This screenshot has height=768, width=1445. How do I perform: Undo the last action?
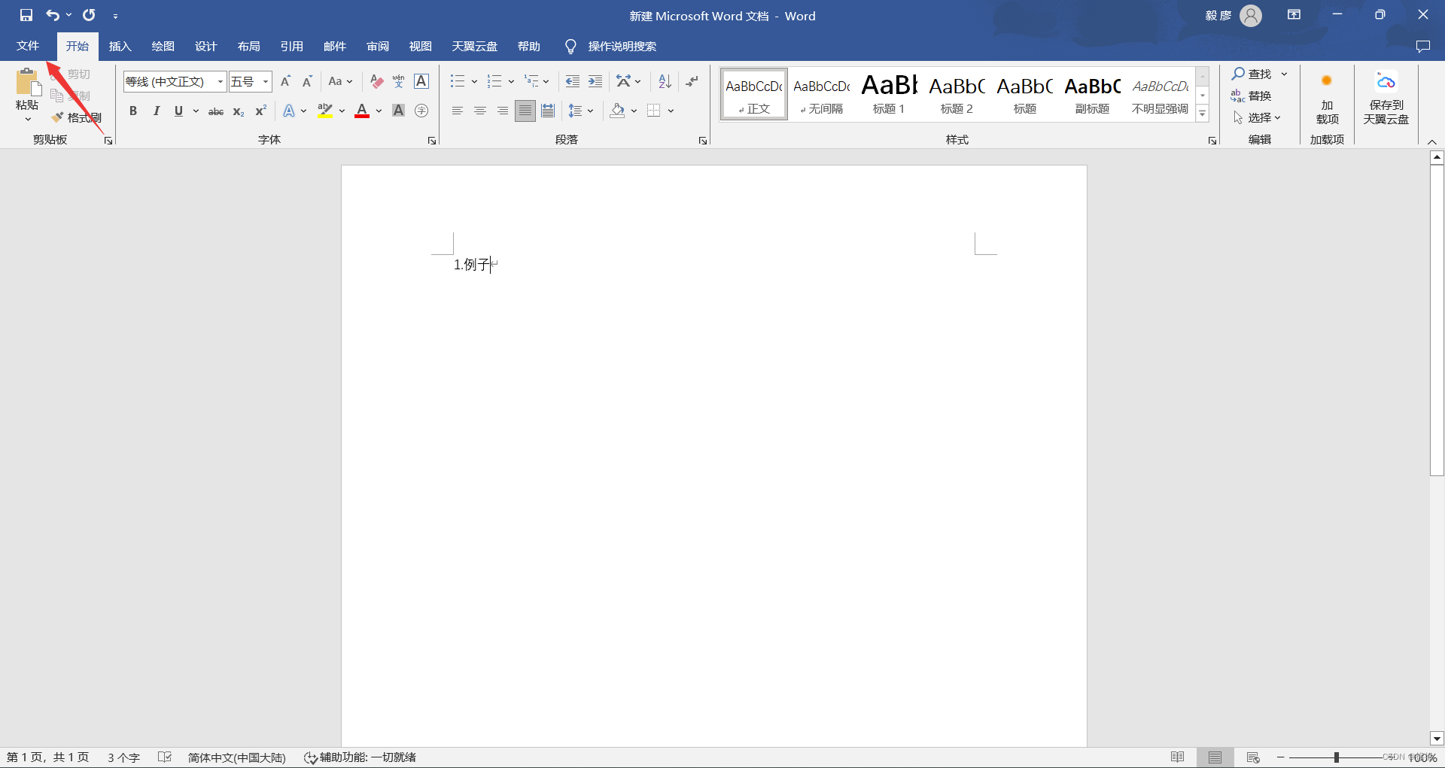click(53, 15)
